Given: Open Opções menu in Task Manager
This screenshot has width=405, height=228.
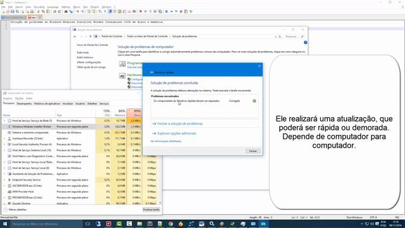Looking at the screenshot, I should (19, 99).
